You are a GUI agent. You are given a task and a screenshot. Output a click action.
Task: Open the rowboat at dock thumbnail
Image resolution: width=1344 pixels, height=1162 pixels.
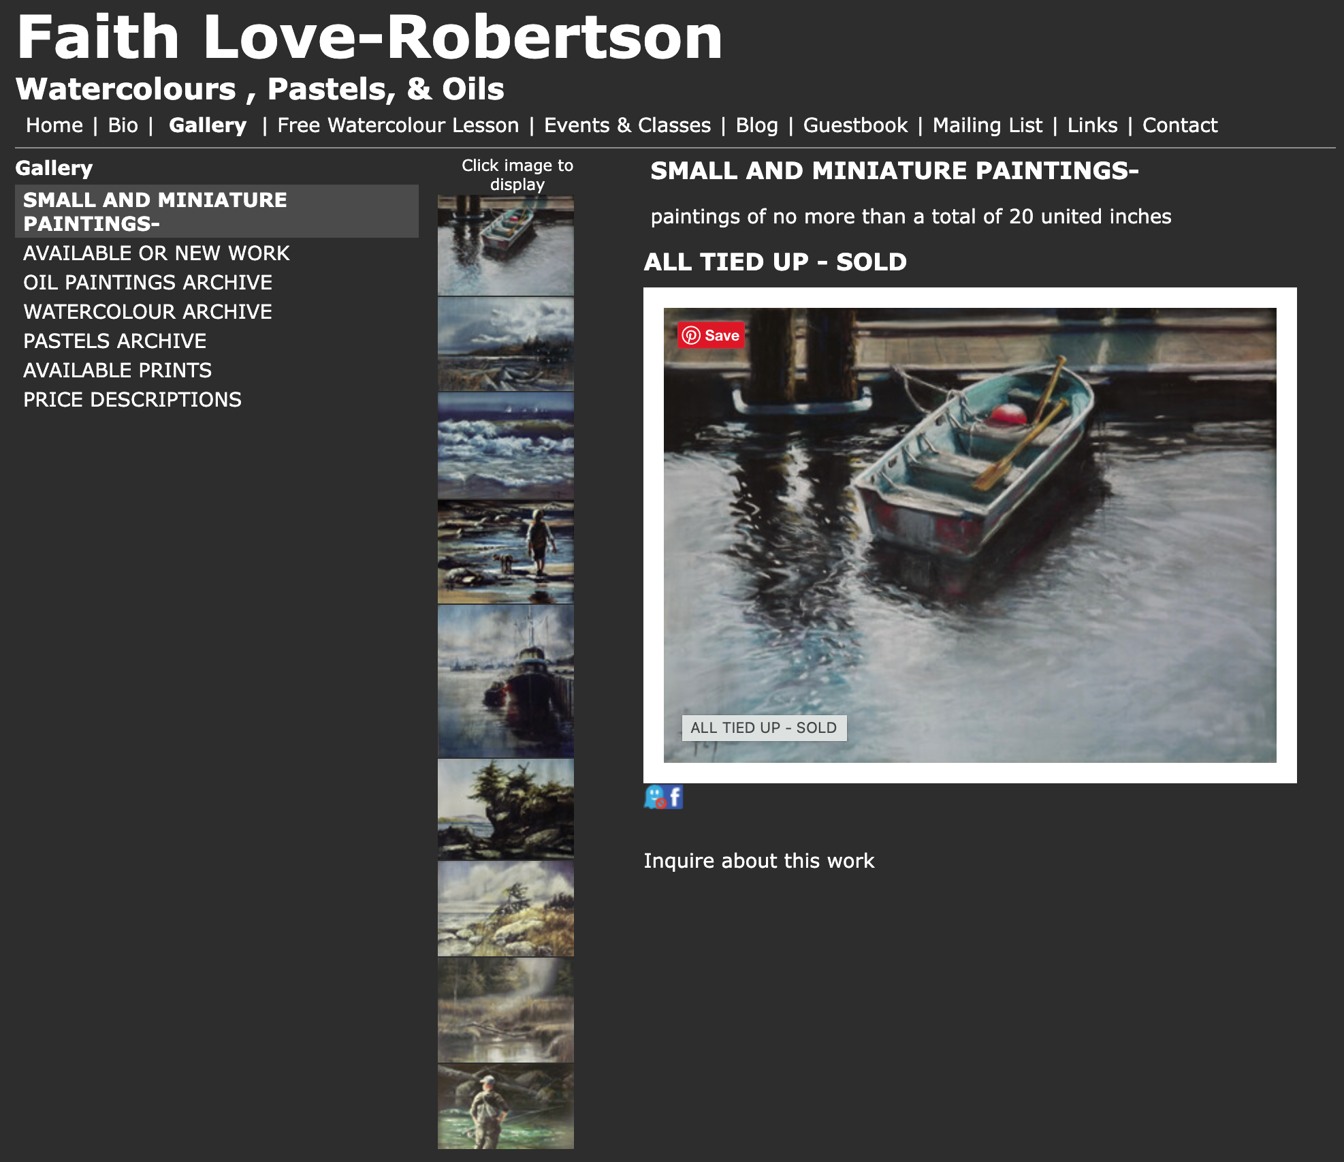coord(506,246)
